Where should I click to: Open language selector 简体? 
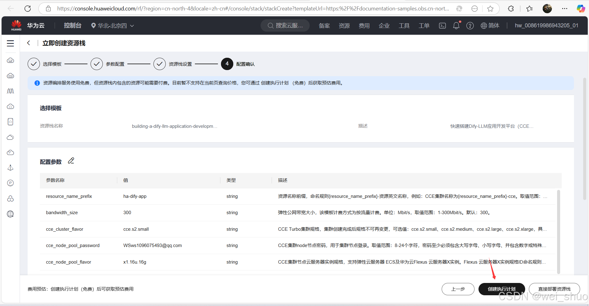(490, 25)
